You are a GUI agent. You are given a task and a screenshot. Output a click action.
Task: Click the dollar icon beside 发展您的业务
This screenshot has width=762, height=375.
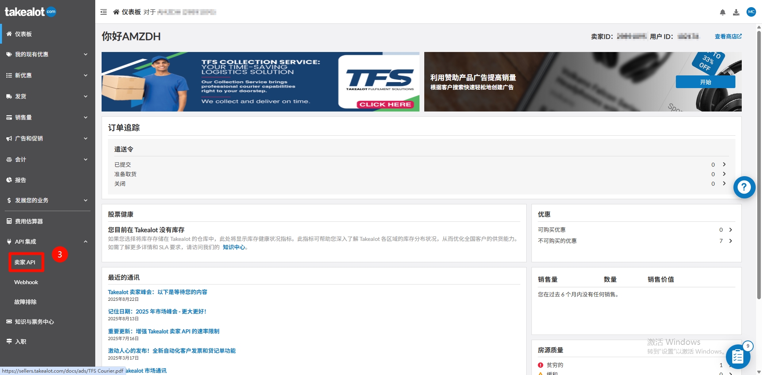9,200
